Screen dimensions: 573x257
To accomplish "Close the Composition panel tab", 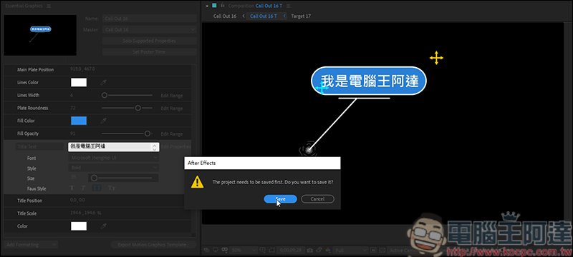I will coord(207,6).
